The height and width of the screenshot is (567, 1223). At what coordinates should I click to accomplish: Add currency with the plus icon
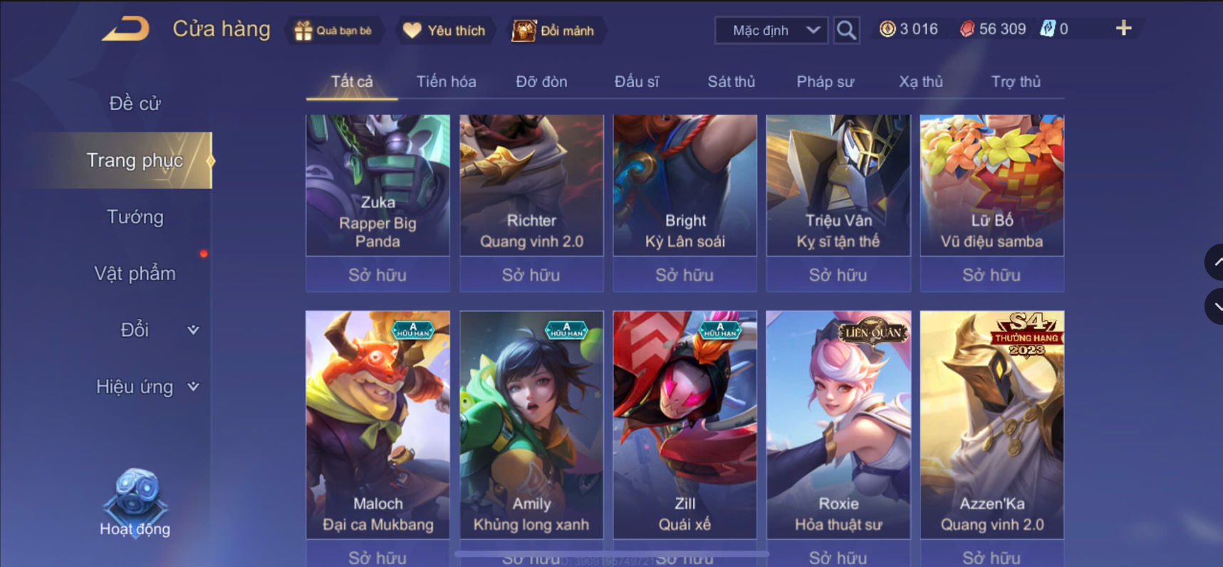point(1123,28)
